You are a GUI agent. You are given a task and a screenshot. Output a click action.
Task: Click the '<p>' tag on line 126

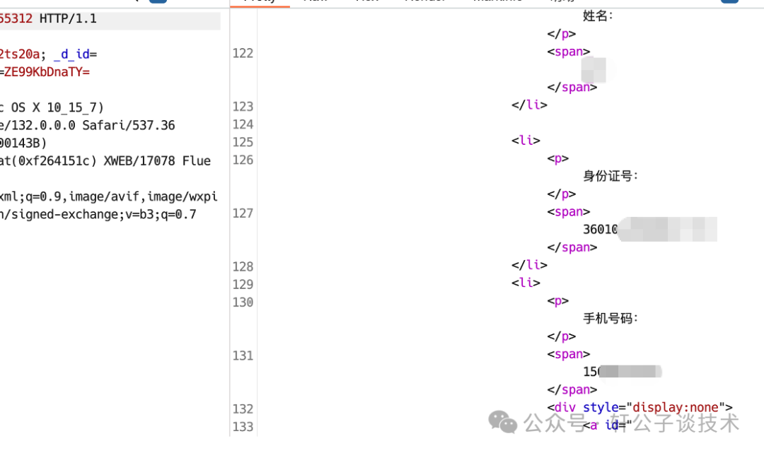558,158
